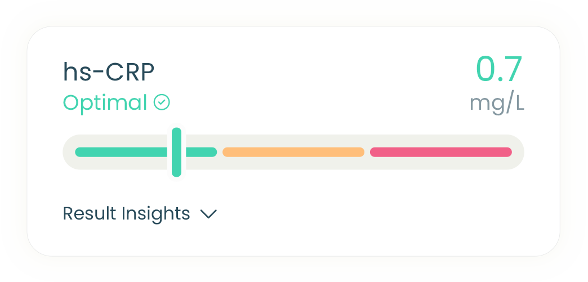Click the bottom tip of slider marker

[x=177, y=174]
